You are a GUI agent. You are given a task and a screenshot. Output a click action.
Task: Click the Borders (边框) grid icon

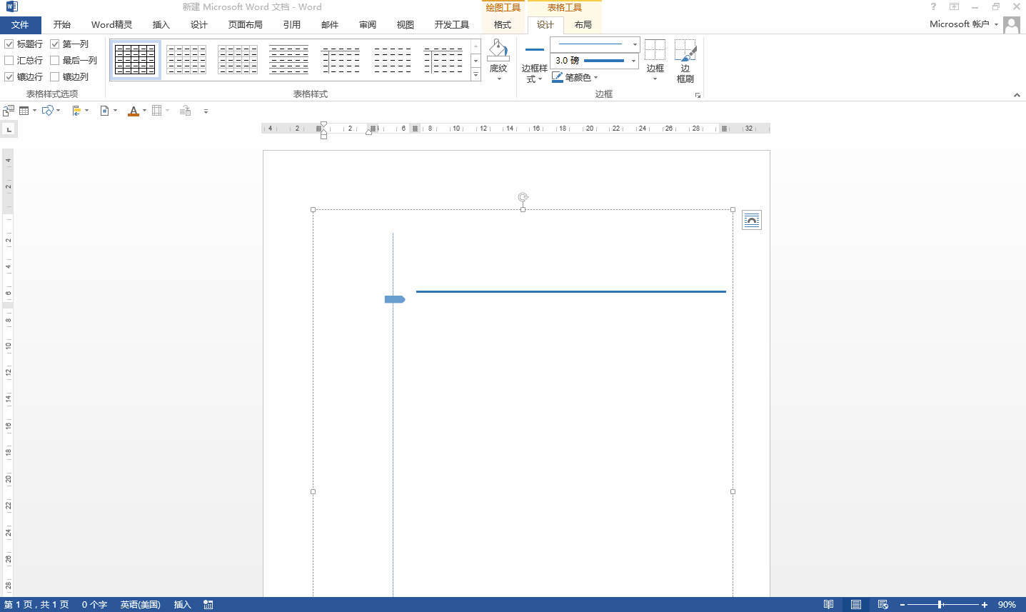[x=655, y=50]
